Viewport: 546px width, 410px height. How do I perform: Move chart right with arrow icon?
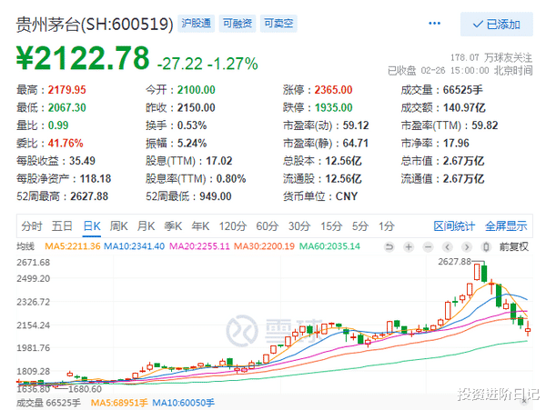point(467,247)
